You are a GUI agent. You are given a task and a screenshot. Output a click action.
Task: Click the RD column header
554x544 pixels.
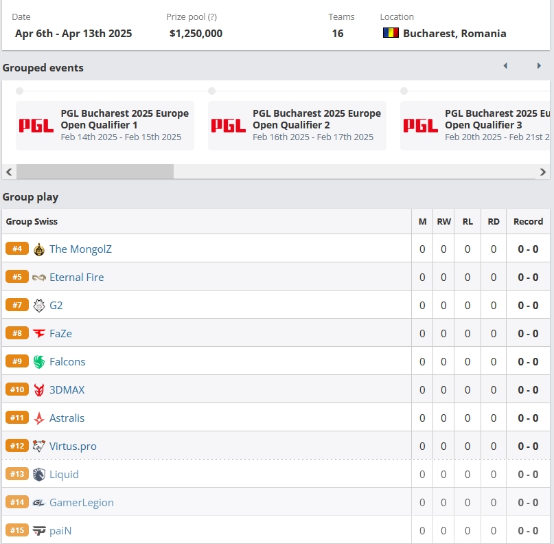(x=494, y=221)
